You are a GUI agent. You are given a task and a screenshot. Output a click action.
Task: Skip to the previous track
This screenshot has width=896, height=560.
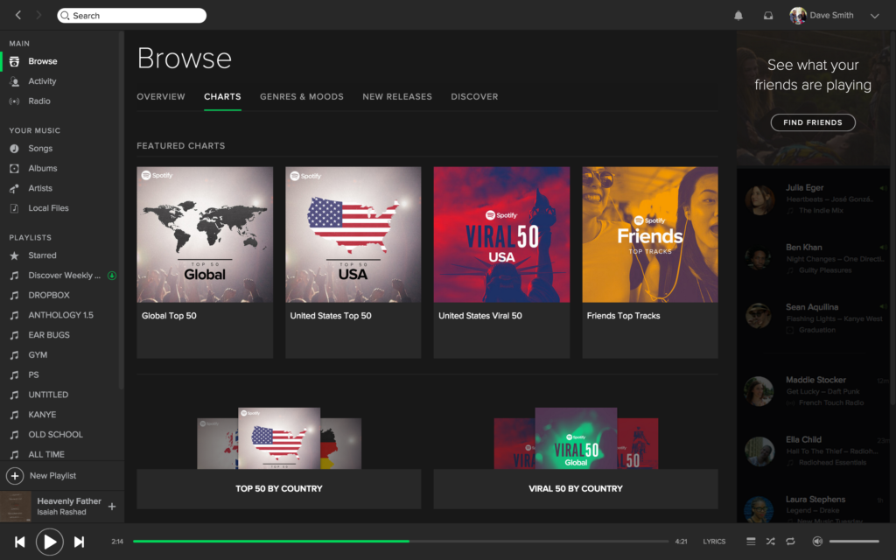click(20, 542)
